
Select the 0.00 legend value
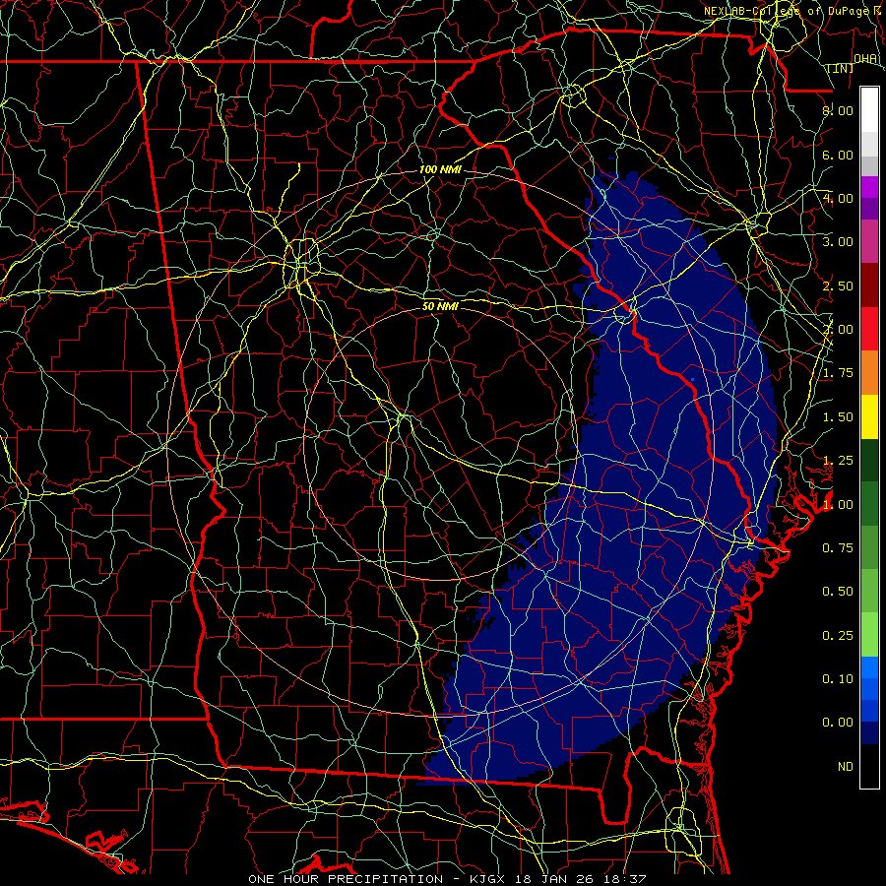[838, 723]
